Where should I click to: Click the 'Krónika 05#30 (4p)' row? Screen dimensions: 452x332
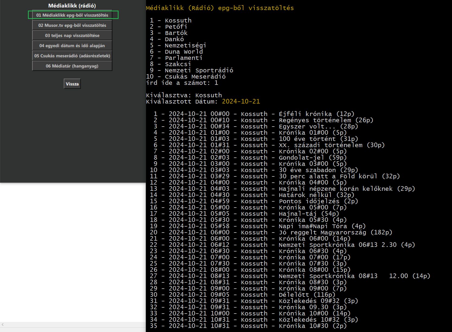click(x=248, y=220)
